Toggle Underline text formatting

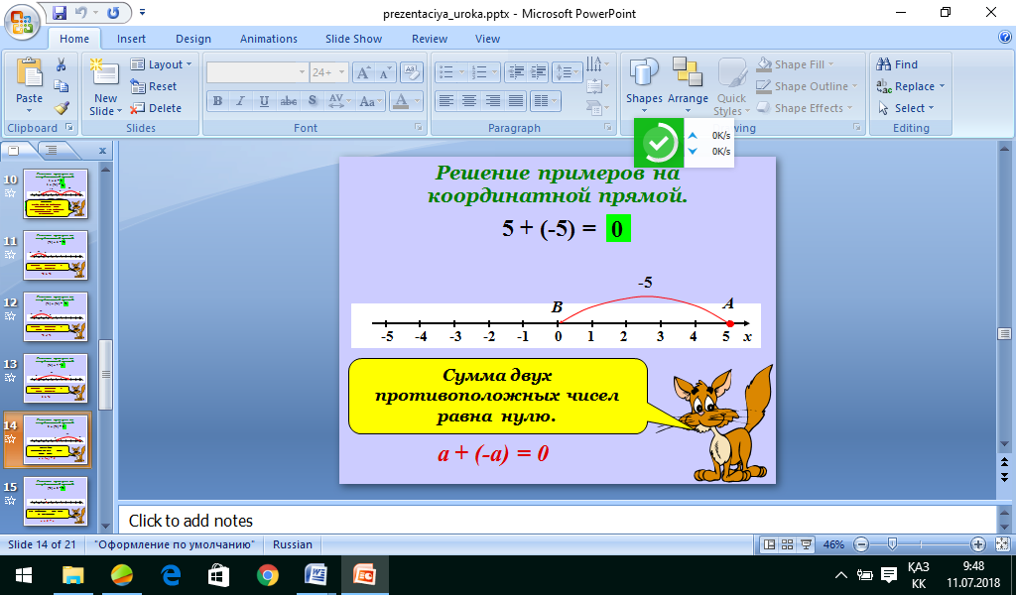[264, 101]
